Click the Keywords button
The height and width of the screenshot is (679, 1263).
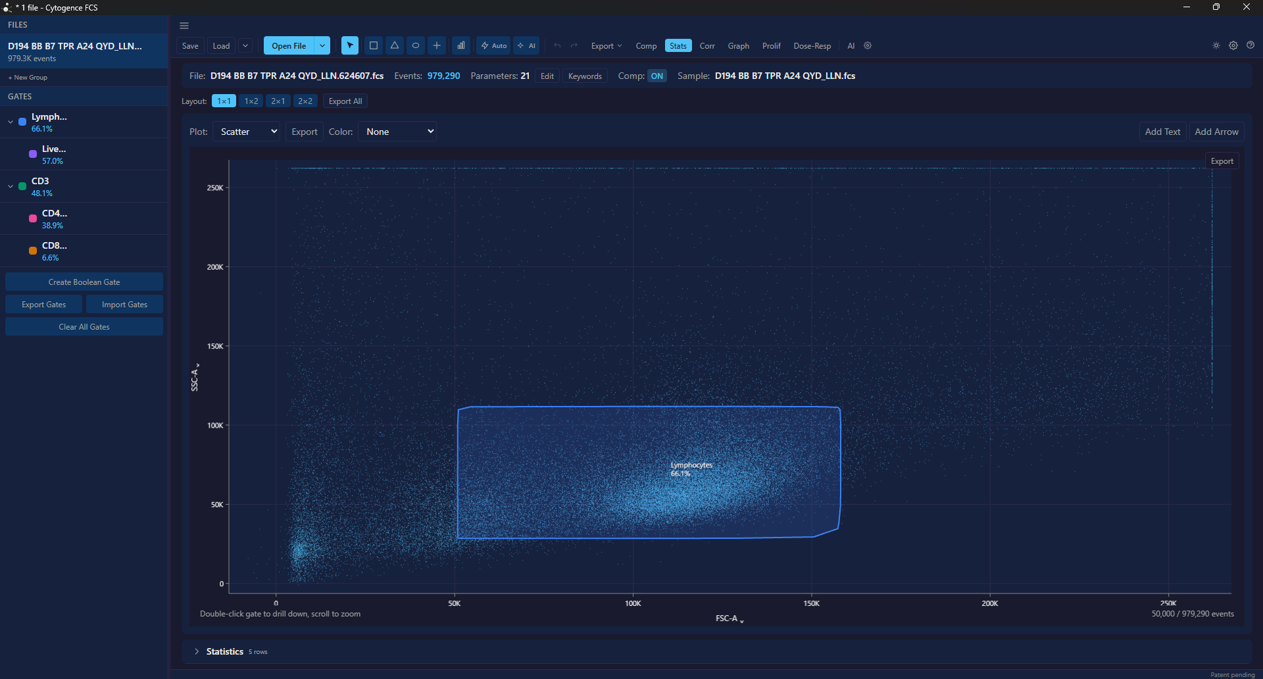pyautogui.click(x=585, y=76)
